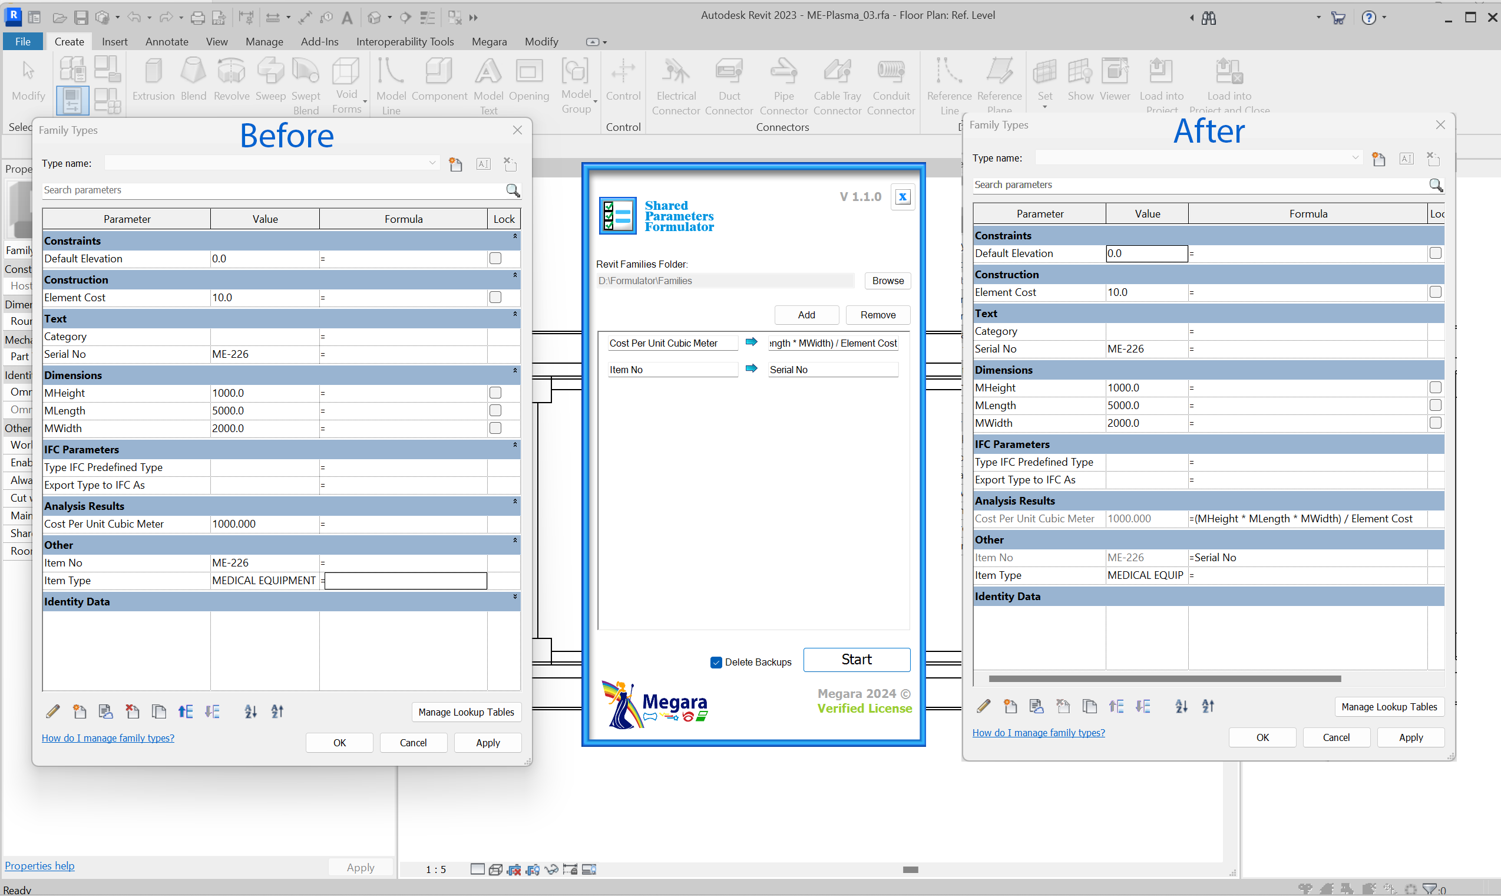The image size is (1501, 896).
Task: Check lock box for Element Cost in Before dialog
Action: (495, 297)
